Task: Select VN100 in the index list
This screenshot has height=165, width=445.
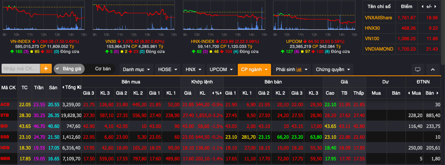Action: click(x=372, y=39)
